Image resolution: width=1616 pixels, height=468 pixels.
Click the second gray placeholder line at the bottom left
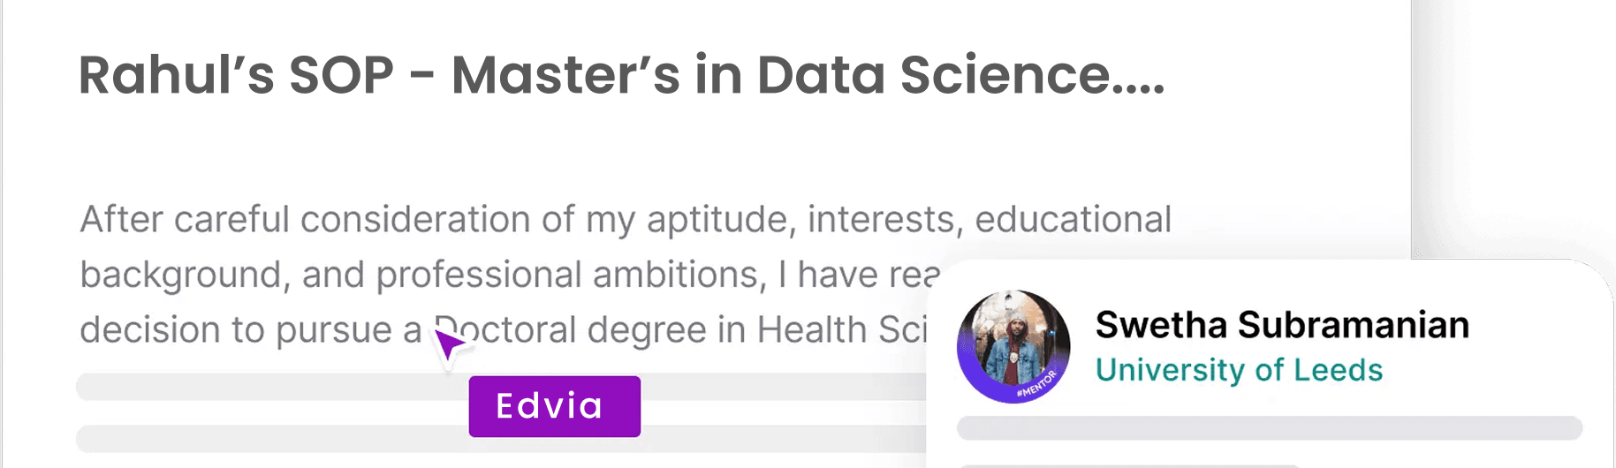click(x=265, y=438)
